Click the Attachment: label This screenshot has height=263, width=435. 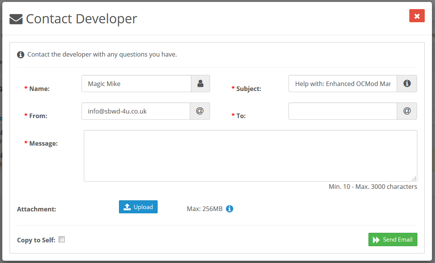pyautogui.click(x=37, y=209)
